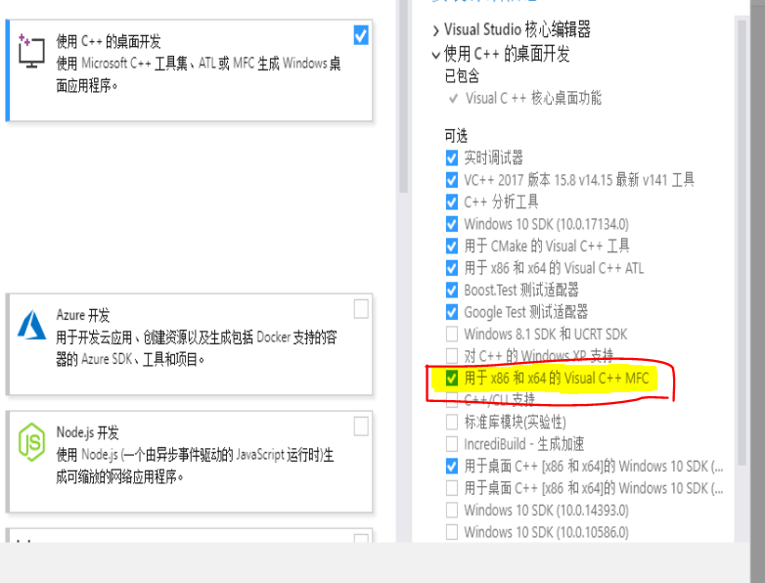Click the 可选 heading text
Screen dimensions: 765x583
(x=456, y=136)
